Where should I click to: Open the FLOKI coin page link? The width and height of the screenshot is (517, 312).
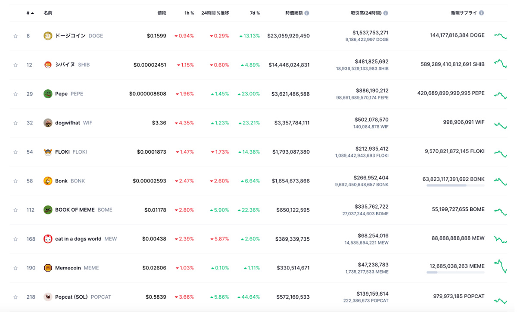pos(71,152)
